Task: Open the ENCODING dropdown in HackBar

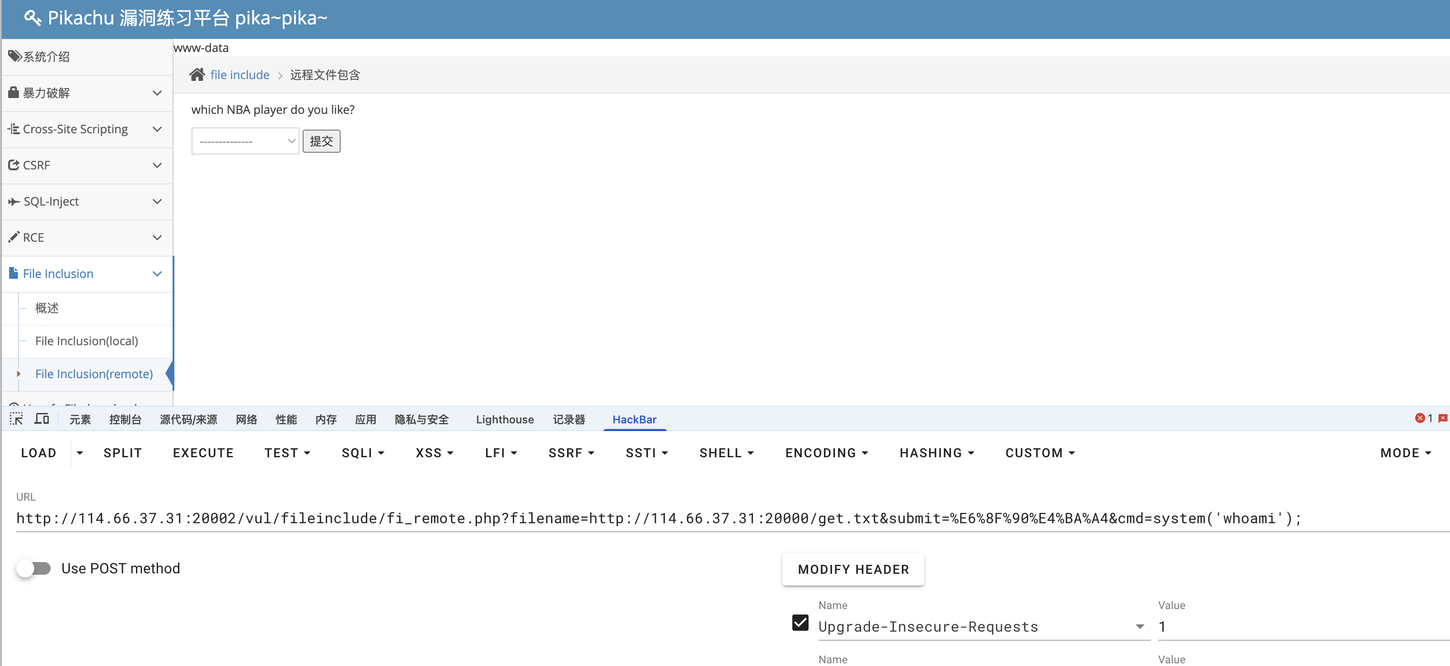Action: click(x=826, y=453)
